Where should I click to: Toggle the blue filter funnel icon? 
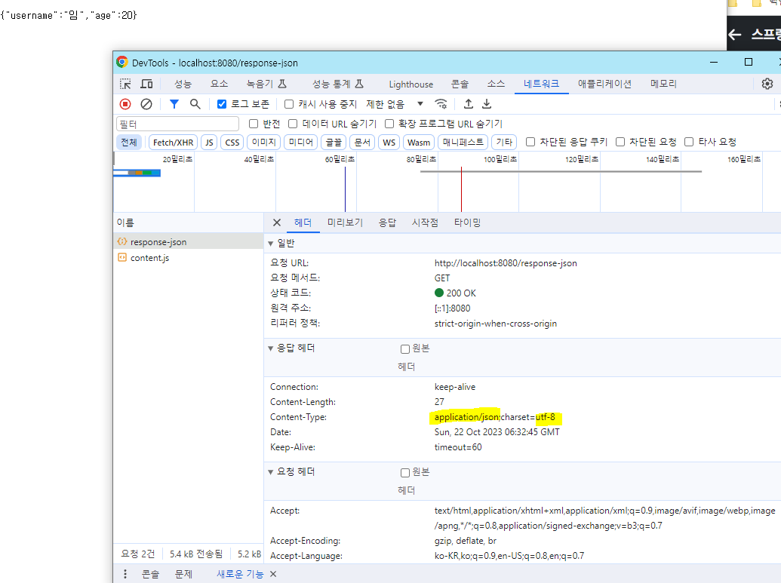(174, 104)
